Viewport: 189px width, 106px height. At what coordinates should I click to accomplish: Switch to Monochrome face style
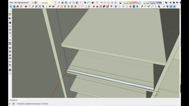pyautogui.click(x=137, y=6)
